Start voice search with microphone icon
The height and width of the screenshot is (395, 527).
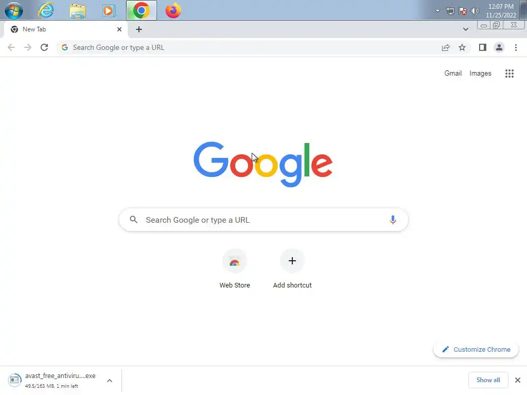pyautogui.click(x=393, y=220)
